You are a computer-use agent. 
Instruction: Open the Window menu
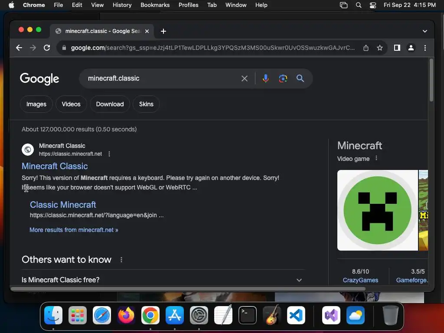(236, 5)
